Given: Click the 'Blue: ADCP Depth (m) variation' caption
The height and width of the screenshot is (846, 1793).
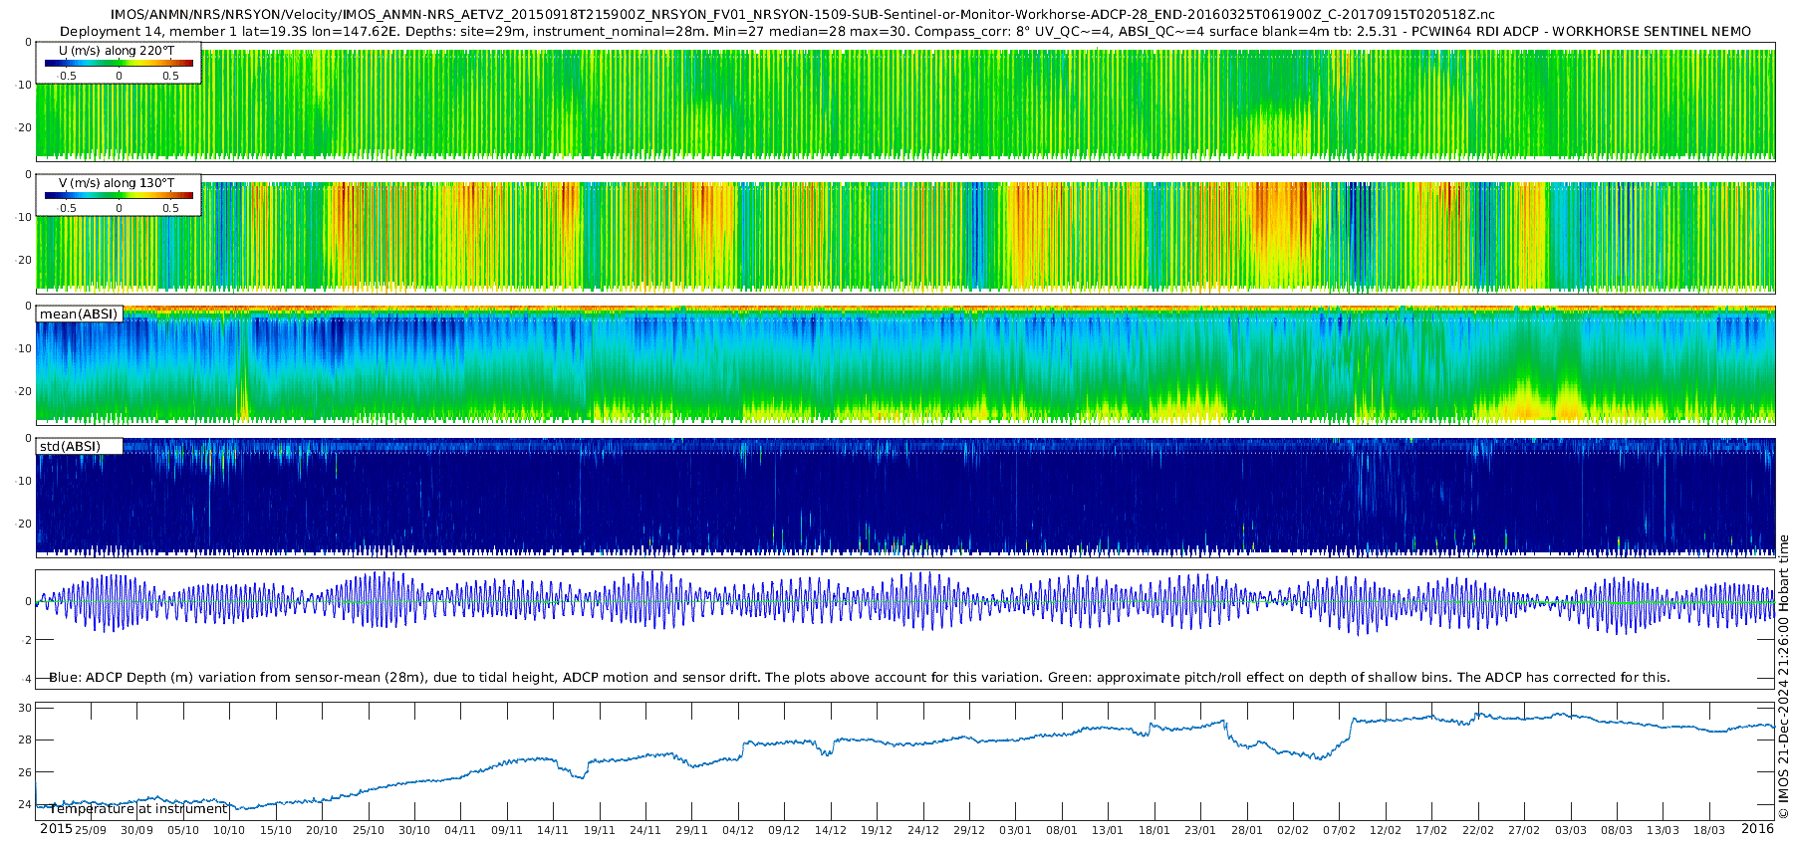Looking at the screenshot, I should click(860, 678).
